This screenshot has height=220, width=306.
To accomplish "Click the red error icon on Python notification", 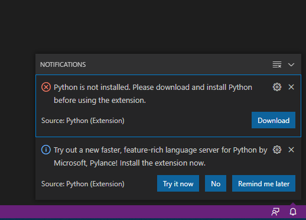I will click(x=46, y=87).
